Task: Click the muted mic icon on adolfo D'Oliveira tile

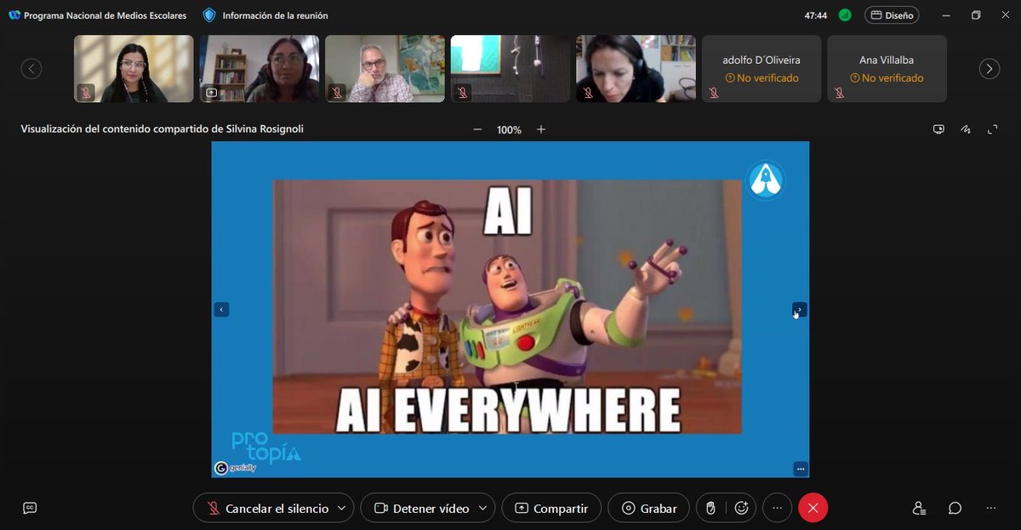Action: 714,93
